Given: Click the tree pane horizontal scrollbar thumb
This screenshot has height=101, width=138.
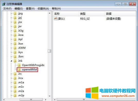Looking at the screenshot, I should [31, 100].
